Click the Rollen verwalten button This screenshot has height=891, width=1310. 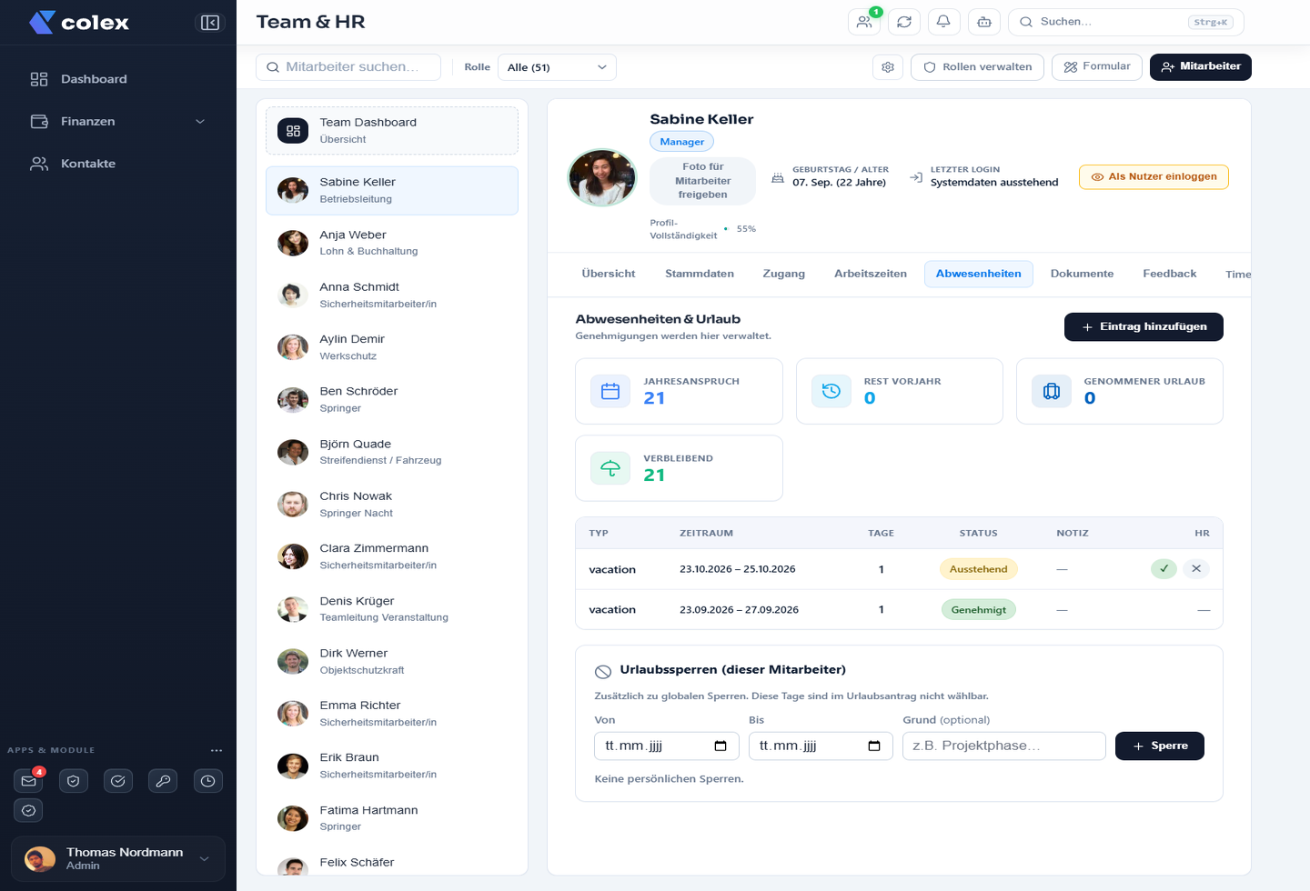click(x=978, y=67)
